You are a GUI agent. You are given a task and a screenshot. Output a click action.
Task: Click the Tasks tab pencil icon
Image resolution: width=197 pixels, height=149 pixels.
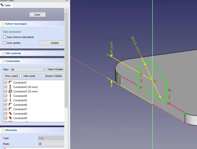2,5
